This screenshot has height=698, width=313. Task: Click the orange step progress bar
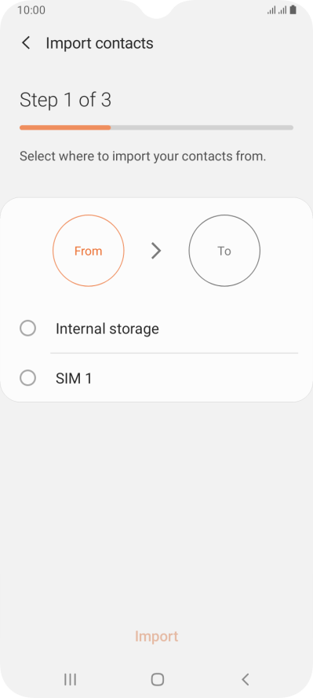[65, 127]
